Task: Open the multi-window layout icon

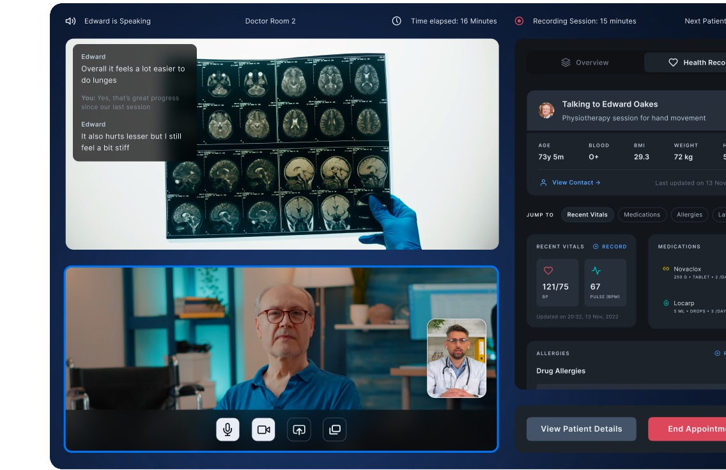Action: coord(334,430)
